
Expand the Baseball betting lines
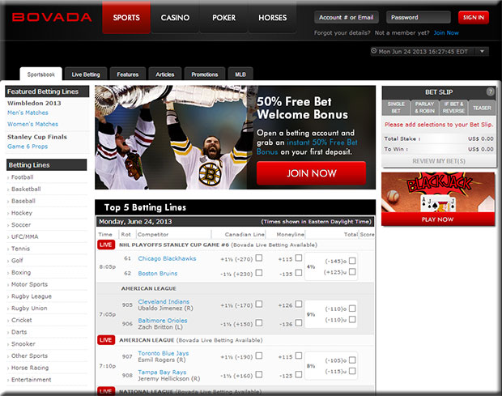[23, 201]
